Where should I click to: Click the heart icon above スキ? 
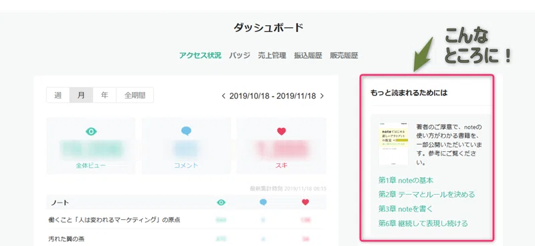pos(282,131)
